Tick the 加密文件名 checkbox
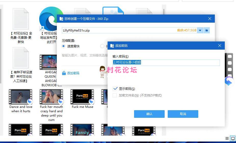 [115, 95]
